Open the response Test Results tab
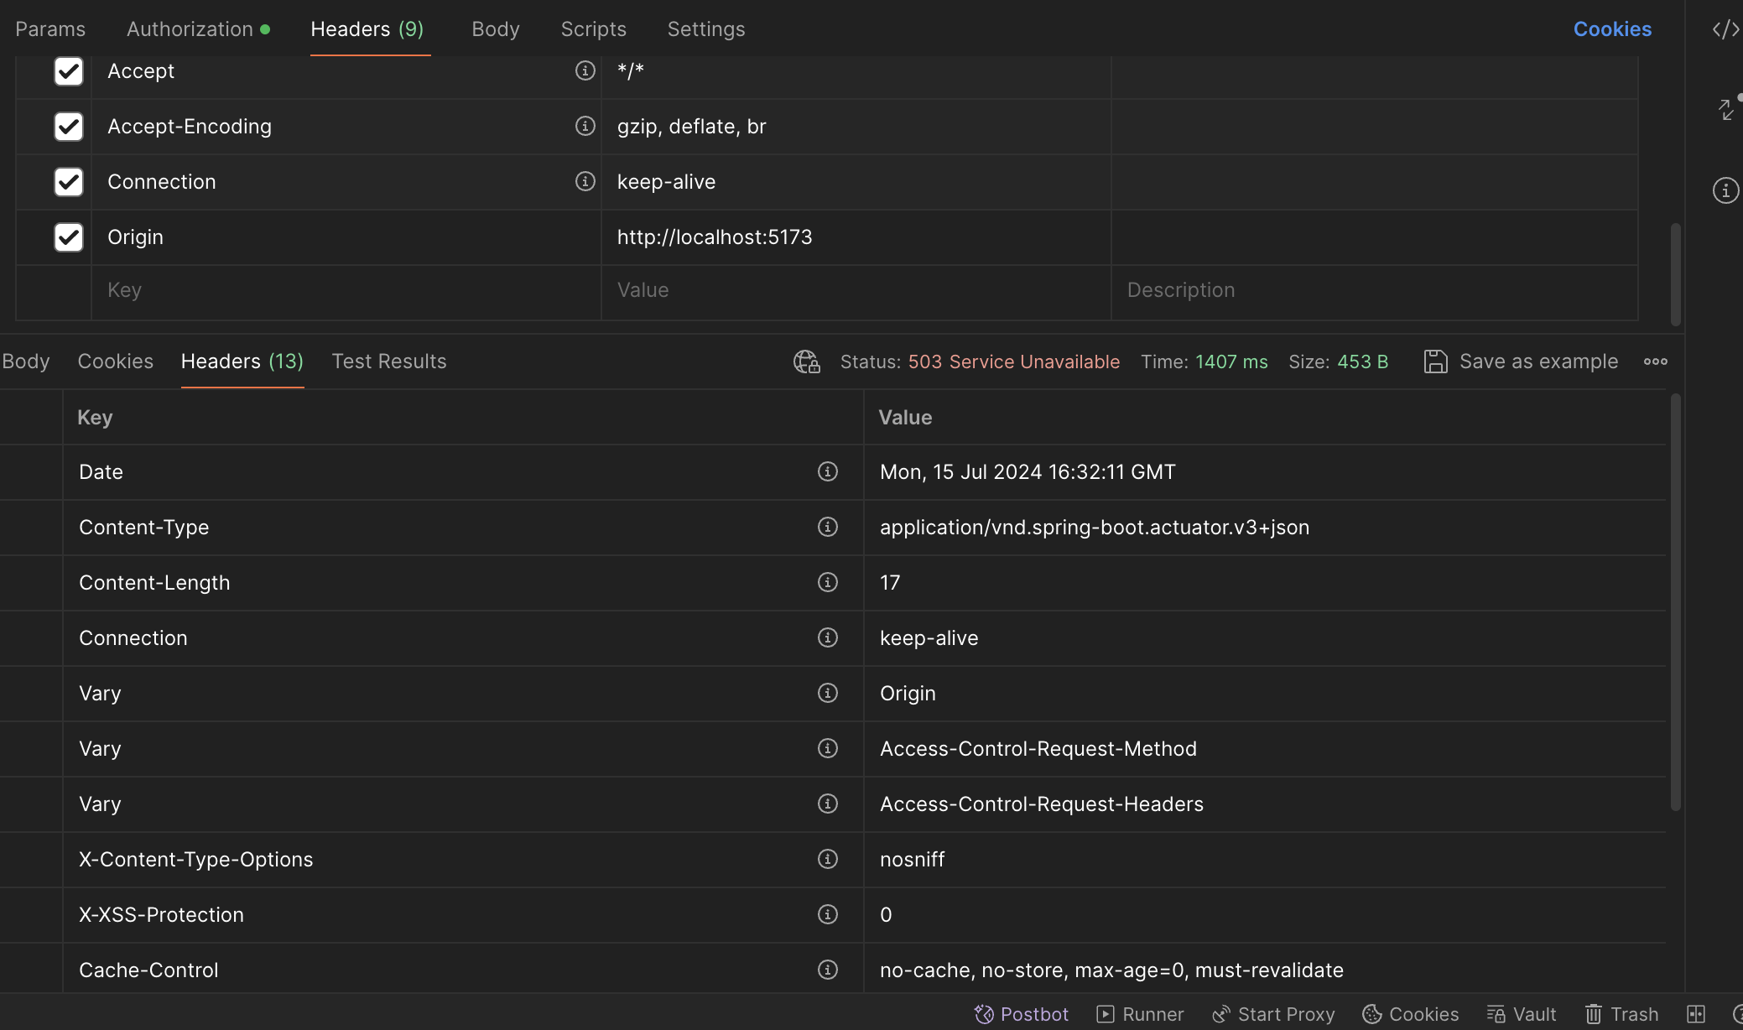The height and width of the screenshot is (1030, 1743). pos(388,362)
